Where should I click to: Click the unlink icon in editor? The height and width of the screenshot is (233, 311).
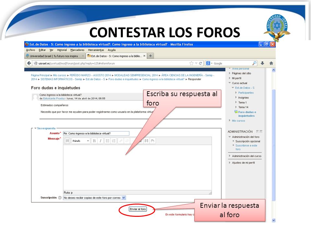(127, 141)
